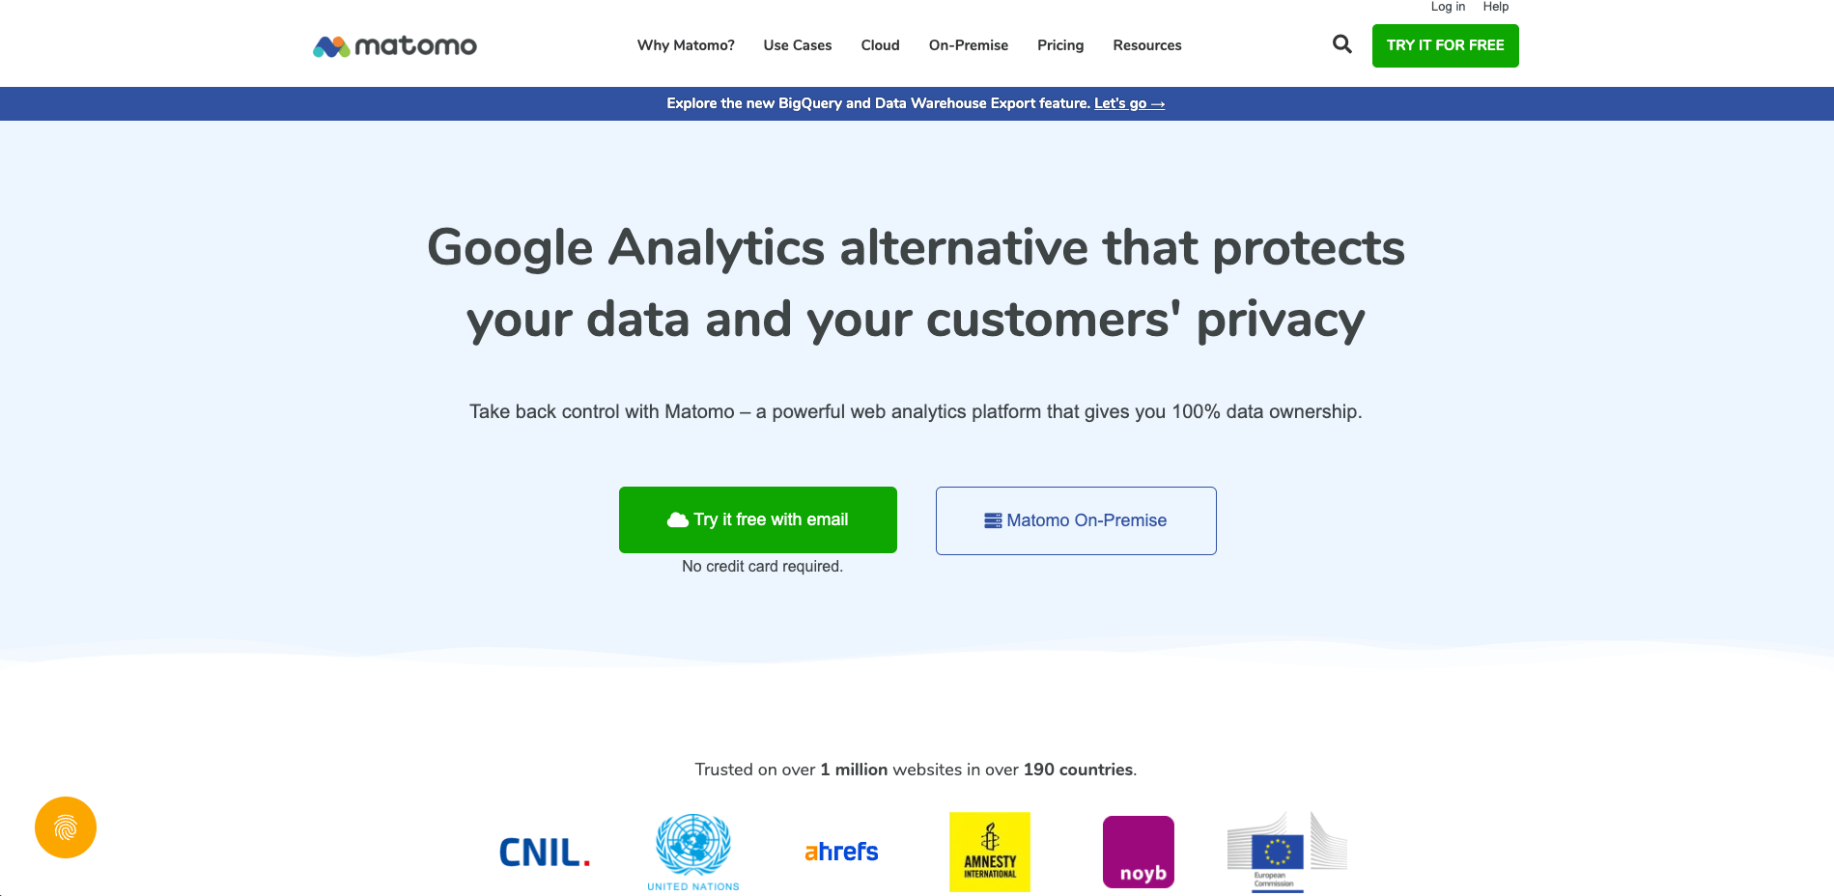The image size is (1834, 896).
Task: Expand the Resources menu
Action: (1147, 45)
